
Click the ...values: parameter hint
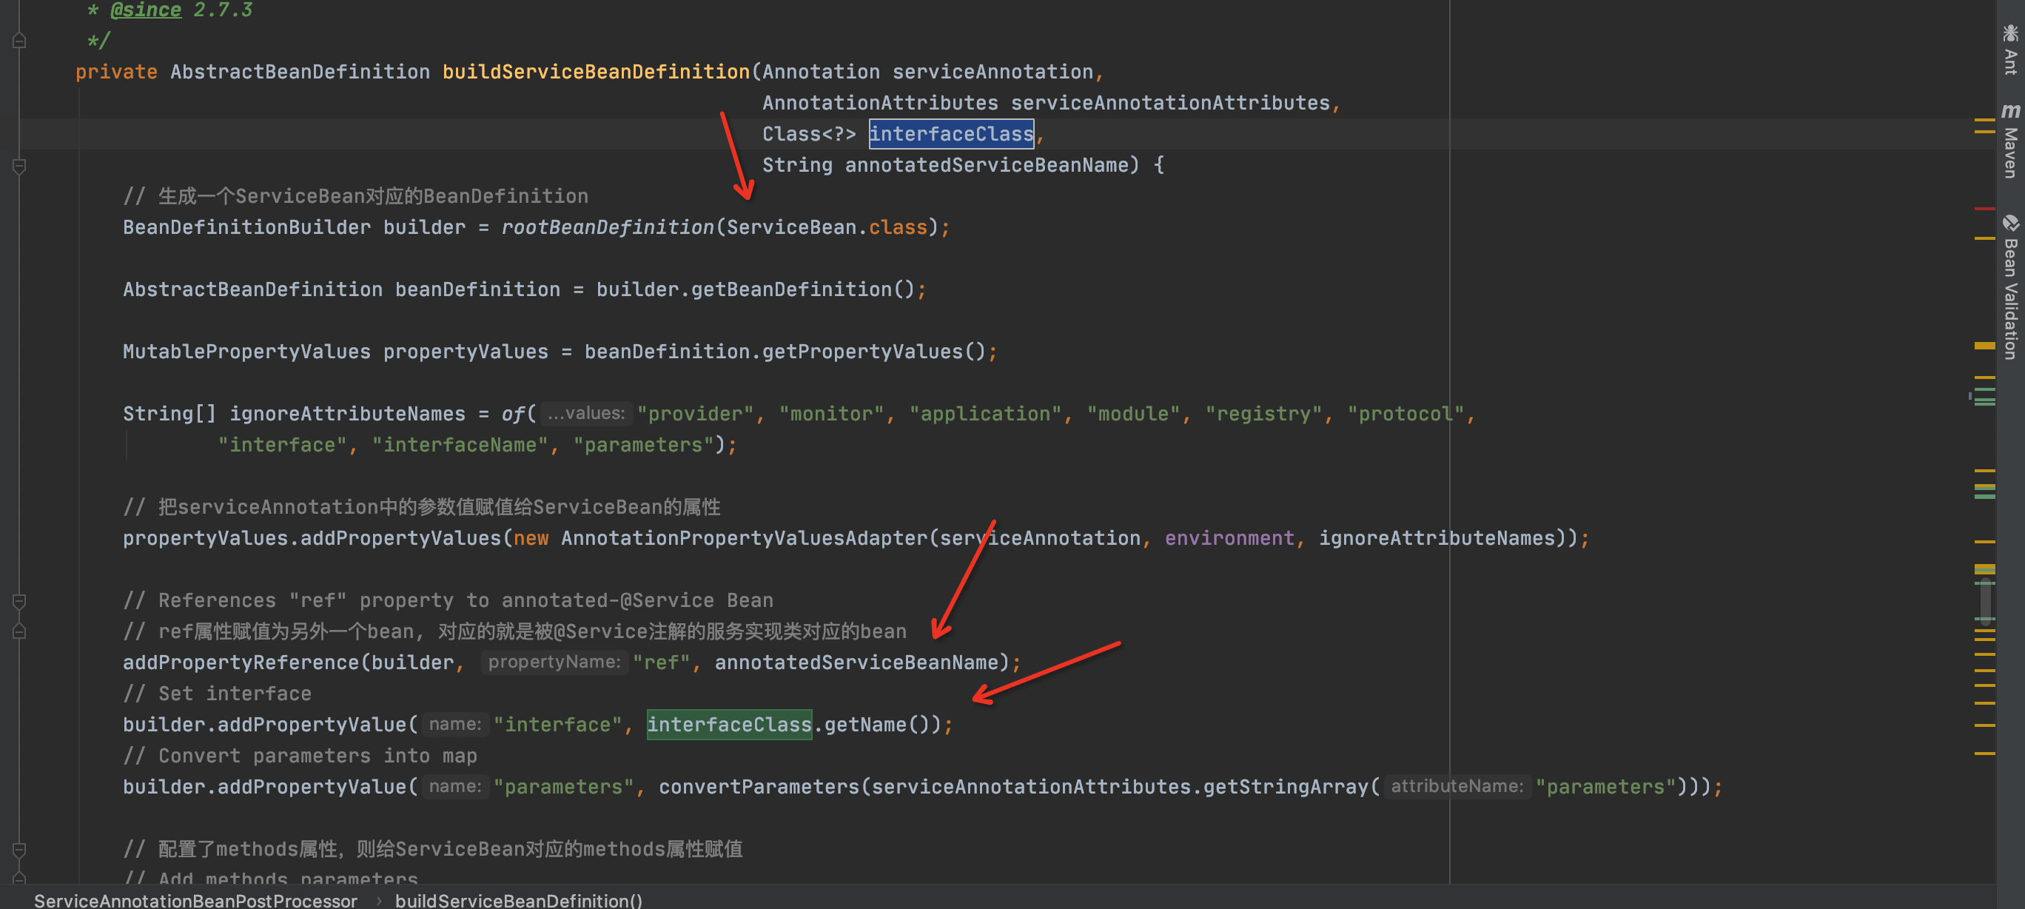[x=586, y=414]
